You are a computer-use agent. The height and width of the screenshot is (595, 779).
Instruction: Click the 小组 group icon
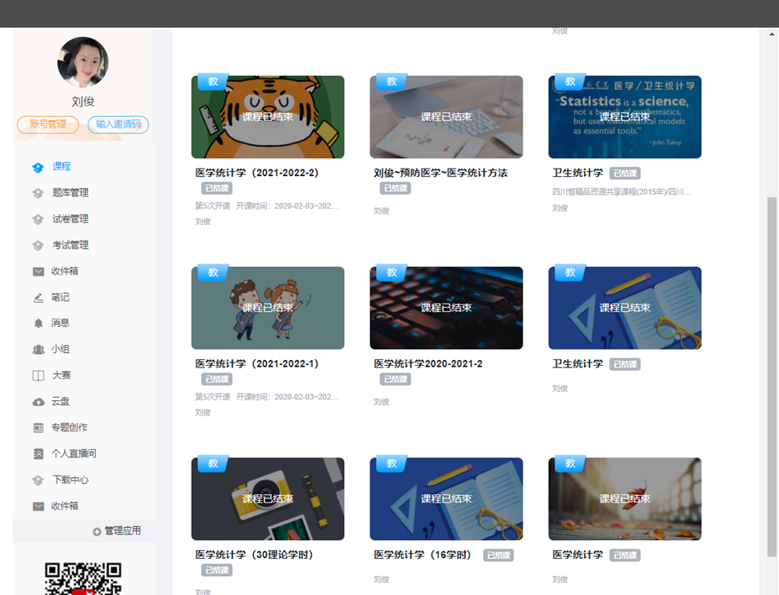(x=38, y=349)
